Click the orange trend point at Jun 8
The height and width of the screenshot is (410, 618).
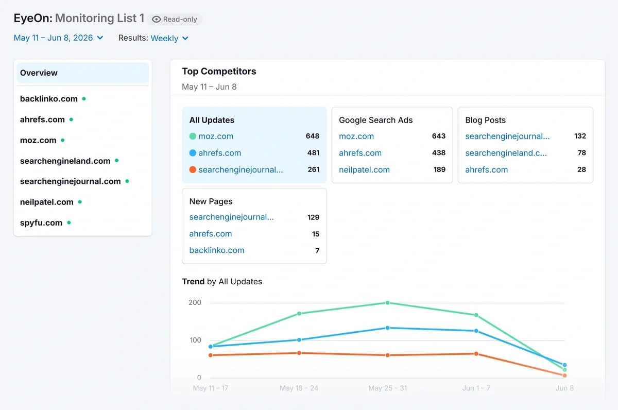565,375
